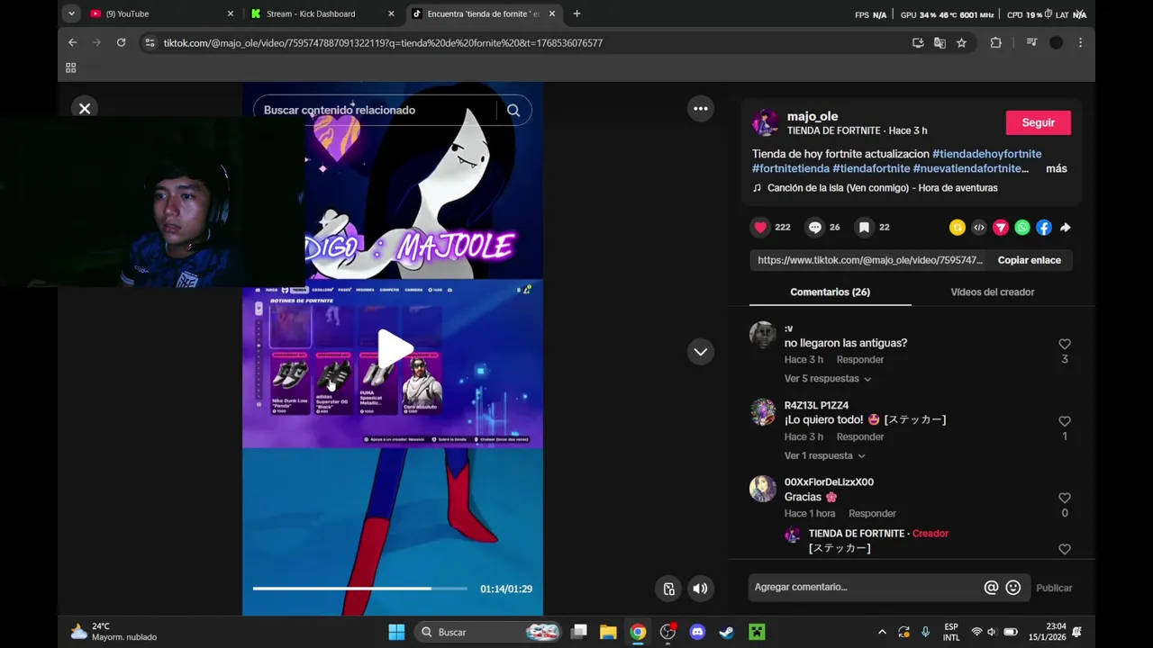Open the song 'Canción de la isla' link
The width and height of the screenshot is (1153, 648).
click(882, 188)
